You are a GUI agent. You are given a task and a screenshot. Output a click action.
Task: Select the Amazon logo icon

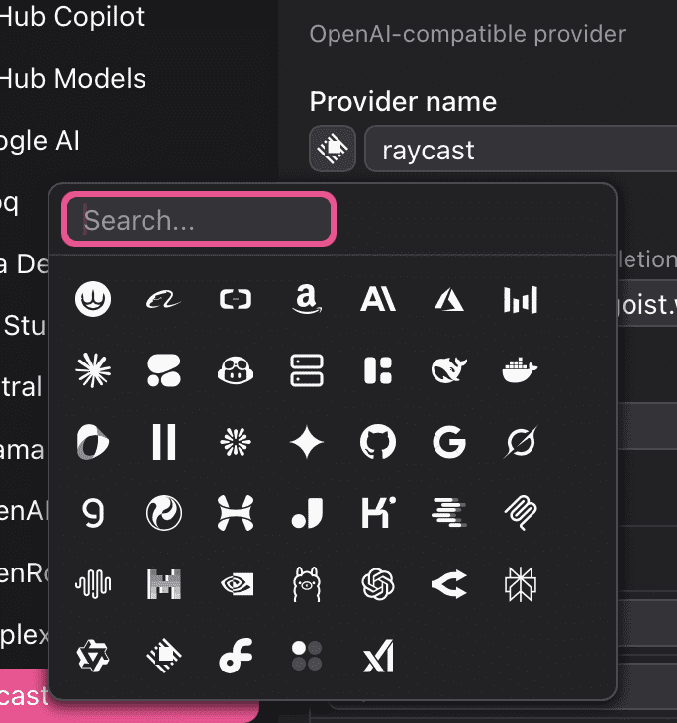tap(307, 299)
